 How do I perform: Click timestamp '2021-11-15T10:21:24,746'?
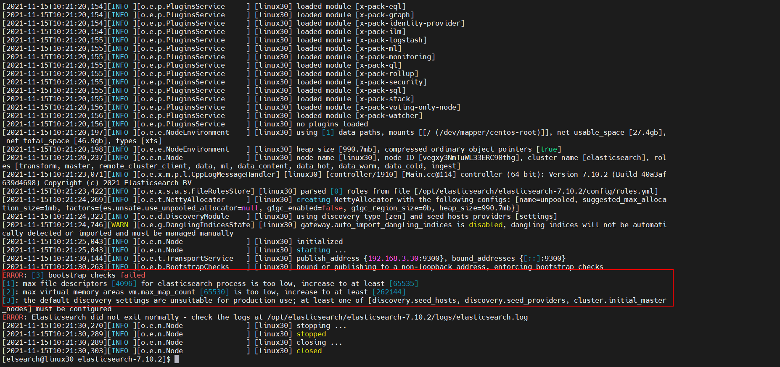pyautogui.click(x=55, y=225)
